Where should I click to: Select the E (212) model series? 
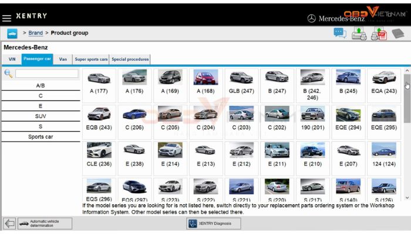click(241, 159)
